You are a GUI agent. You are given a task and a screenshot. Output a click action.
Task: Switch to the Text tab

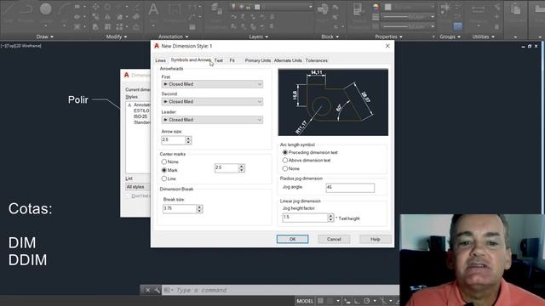219,60
